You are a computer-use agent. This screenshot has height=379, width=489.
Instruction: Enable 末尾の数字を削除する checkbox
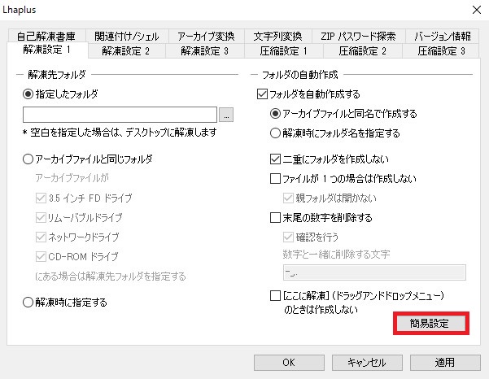[275, 217]
